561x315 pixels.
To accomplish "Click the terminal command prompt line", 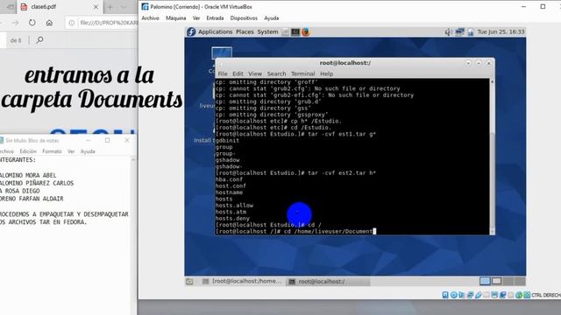I will 295,231.
